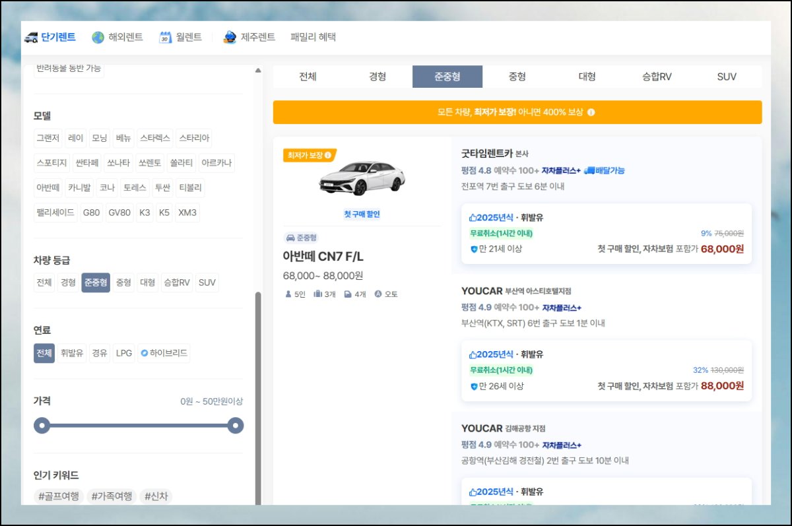This screenshot has width=792, height=526.
Task: Select 경형 tab in top class bar
Action: 378,77
